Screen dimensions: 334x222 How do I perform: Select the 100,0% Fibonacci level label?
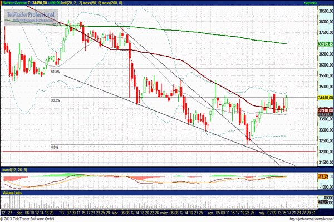point(56,25)
